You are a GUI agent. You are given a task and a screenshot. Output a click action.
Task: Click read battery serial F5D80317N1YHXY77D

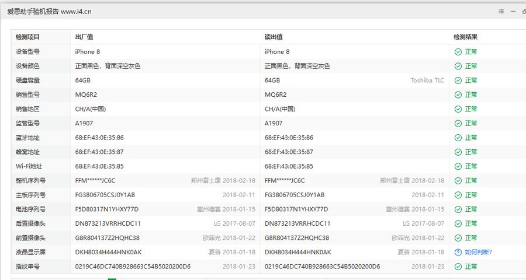pyautogui.click(x=296, y=209)
